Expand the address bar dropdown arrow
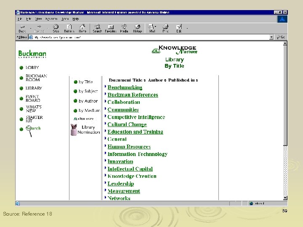Image resolution: width=303 pixels, height=227 pixels. pos(271,37)
